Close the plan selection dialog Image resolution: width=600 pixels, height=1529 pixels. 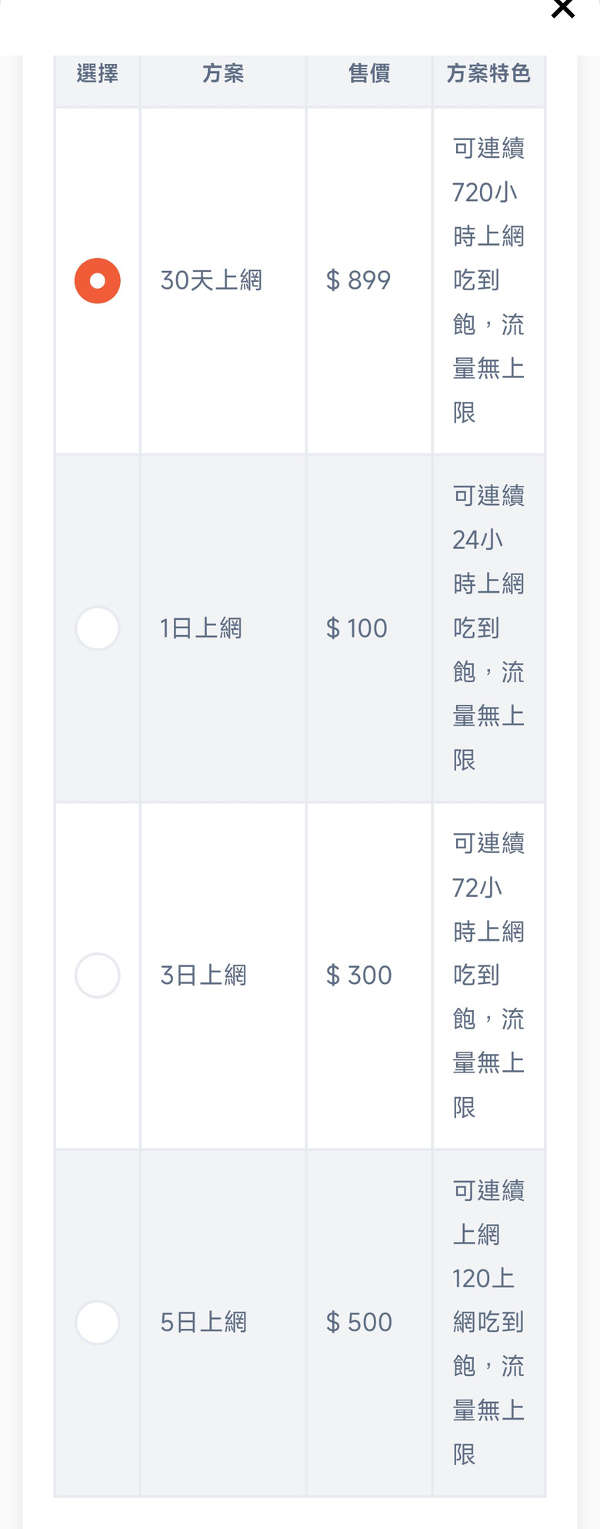563,8
